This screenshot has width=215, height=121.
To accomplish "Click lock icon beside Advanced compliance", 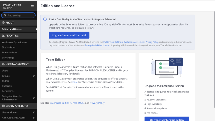I will (145, 108).
